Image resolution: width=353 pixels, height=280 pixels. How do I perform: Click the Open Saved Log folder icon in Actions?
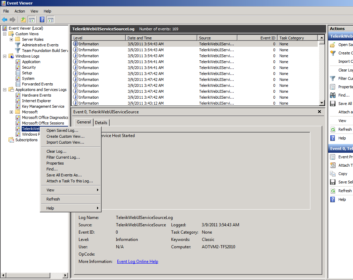click(x=333, y=45)
